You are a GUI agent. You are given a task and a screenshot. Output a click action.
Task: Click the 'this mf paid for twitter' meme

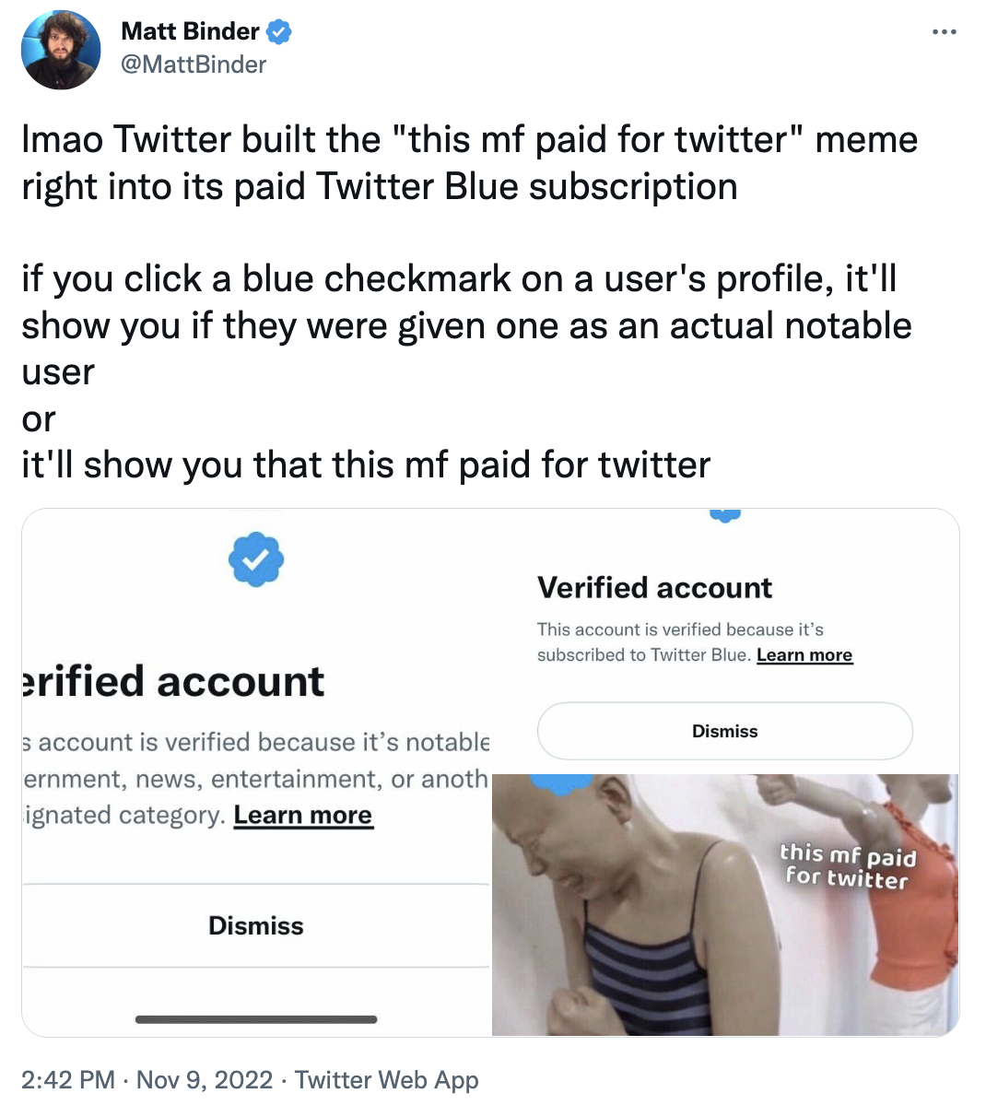(846, 864)
